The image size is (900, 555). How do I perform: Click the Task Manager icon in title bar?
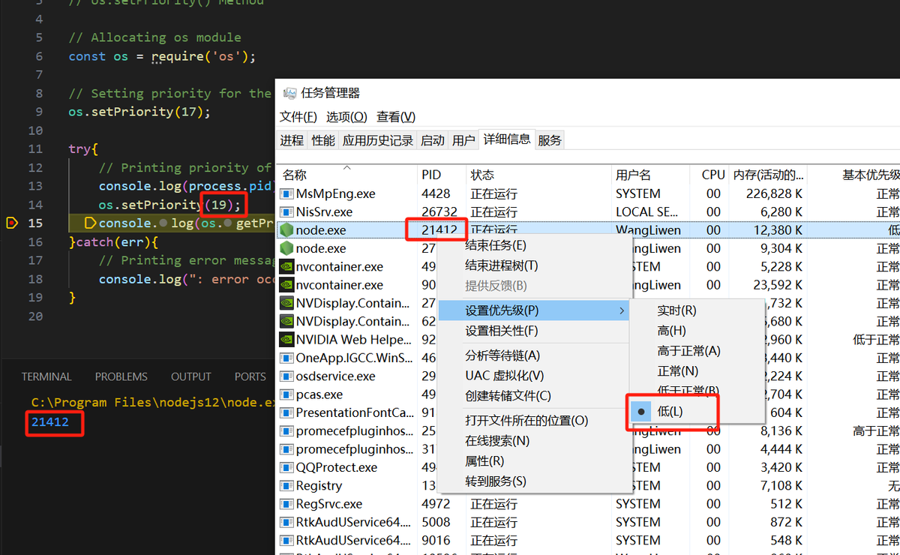(x=289, y=93)
